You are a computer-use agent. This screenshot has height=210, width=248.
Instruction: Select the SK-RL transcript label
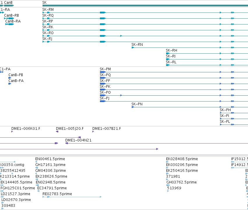[x=171, y=62]
